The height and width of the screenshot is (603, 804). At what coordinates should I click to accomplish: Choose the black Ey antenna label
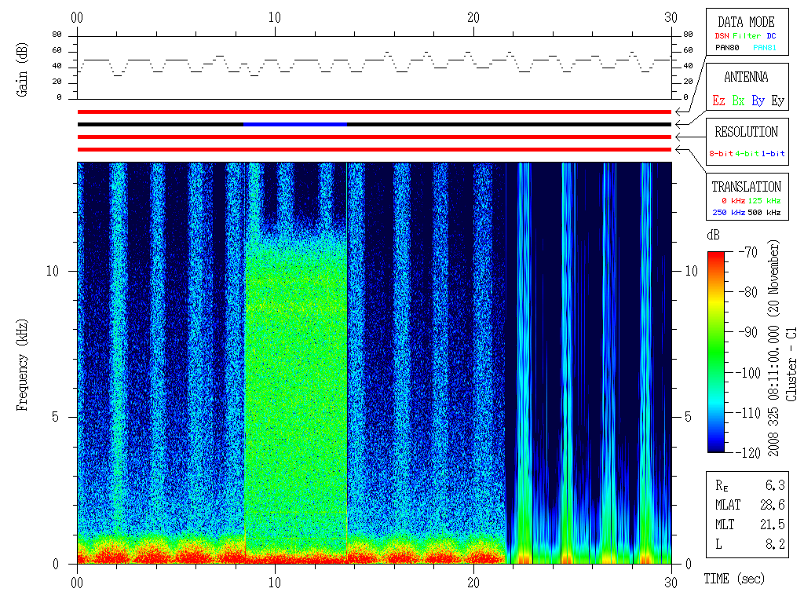(x=777, y=100)
